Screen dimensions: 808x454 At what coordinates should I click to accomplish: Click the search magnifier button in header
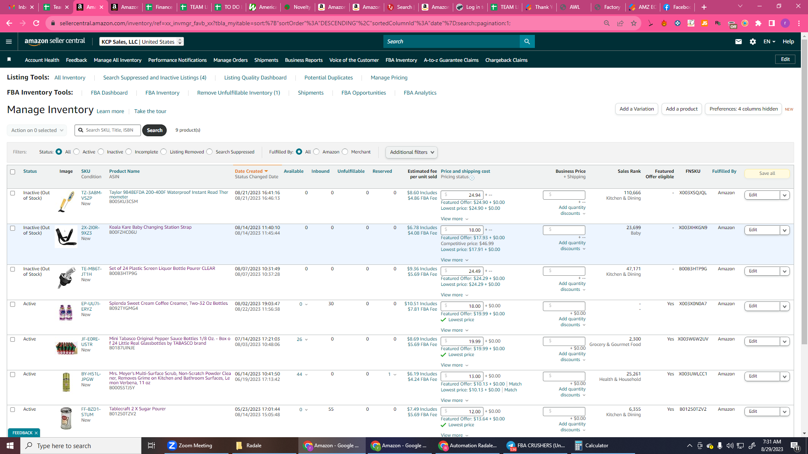click(x=527, y=41)
